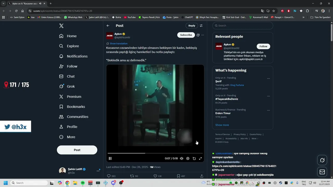
Task: Share the post via share icon
Action: (x=202, y=176)
